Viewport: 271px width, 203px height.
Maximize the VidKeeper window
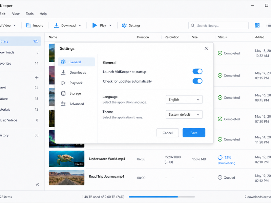click(267, 5)
